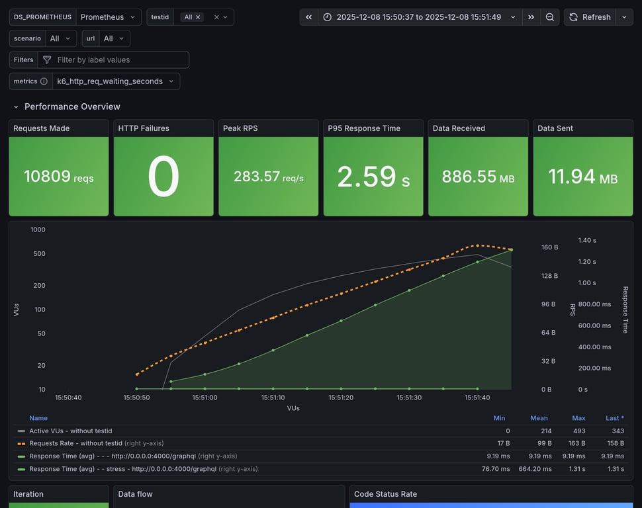Click the shift time range forward double-arrow icon
The width and height of the screenshot is (642, 508).
(531, 17)
